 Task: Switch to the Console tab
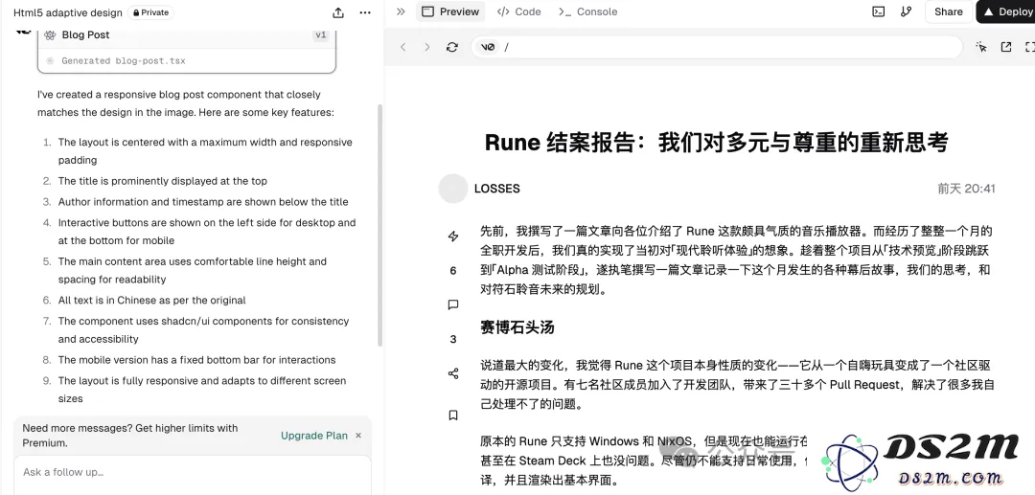tap(587, 11)
